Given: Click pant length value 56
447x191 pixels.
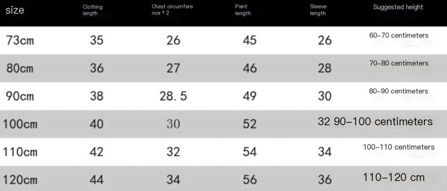Looking at the screenshot, I should 250,180.
